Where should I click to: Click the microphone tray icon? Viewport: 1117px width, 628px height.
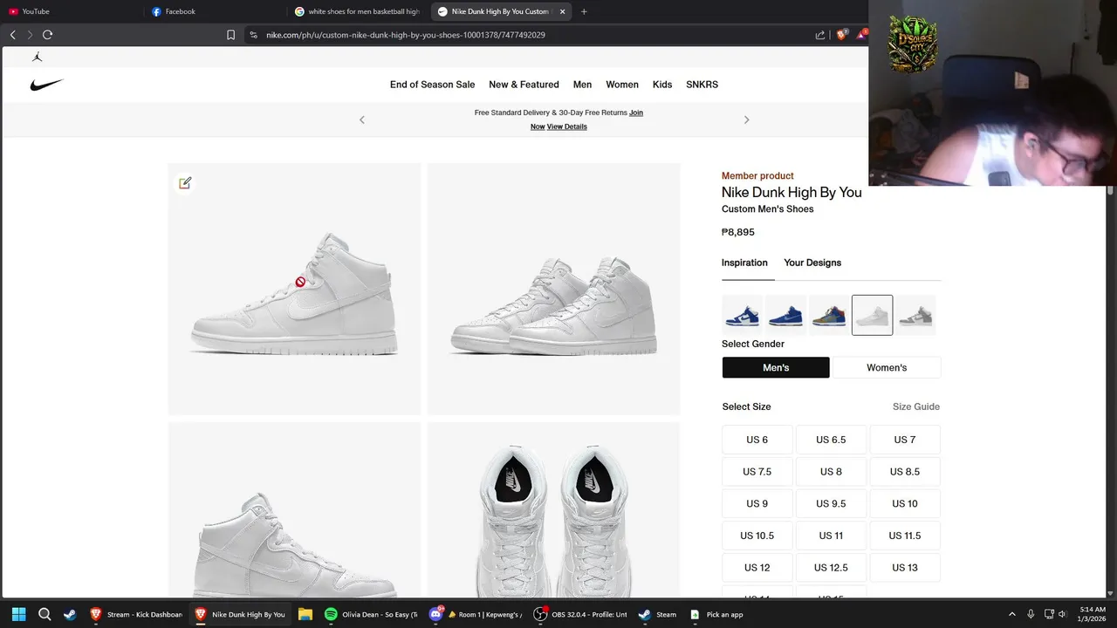click(x=1031, y=614)
